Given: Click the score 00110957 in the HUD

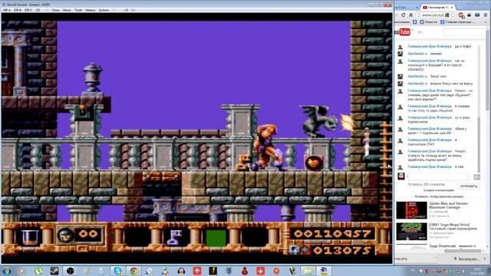Looking at the screenshot, I should click(x=332, y=233).
